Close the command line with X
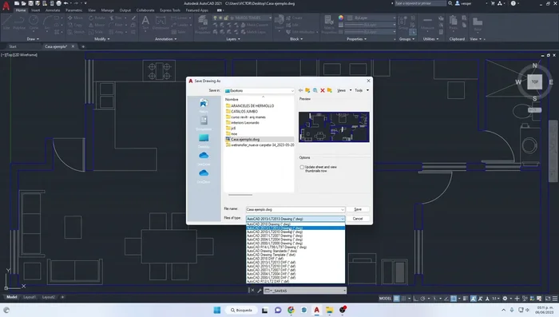Viewport: 559px width, 317px height. [252, 291]
